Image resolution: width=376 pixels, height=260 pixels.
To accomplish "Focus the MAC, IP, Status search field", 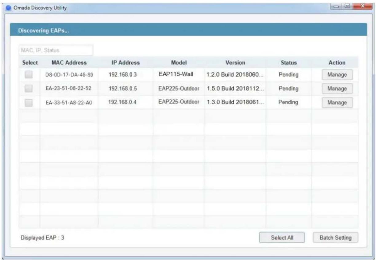I will 56,50.
